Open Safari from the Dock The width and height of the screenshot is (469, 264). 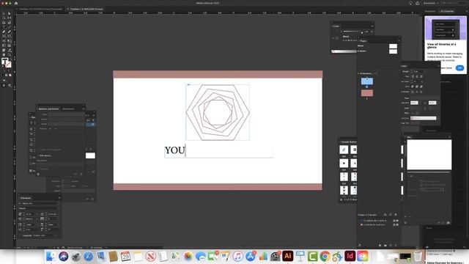tap(88, 256)
